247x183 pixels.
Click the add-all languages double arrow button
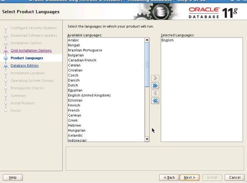[x=155, y=86]
